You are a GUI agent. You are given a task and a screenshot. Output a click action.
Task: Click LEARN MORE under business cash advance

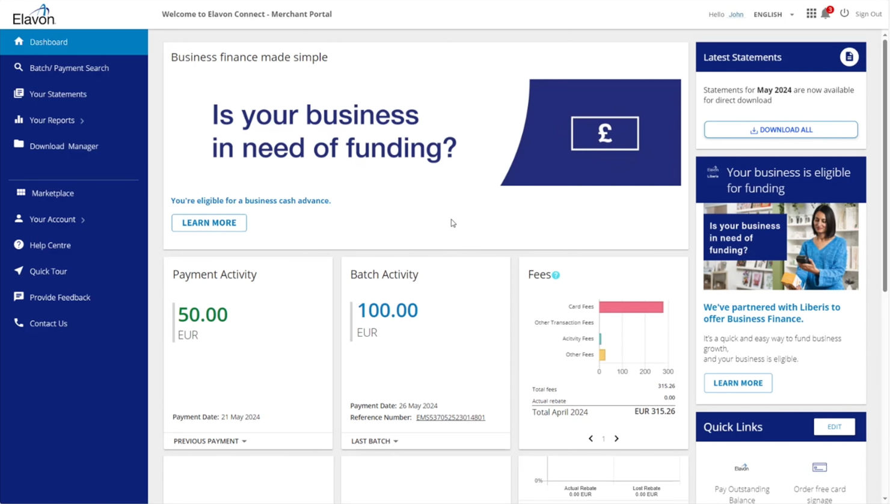pyautogui.click(x=209, y=223)
